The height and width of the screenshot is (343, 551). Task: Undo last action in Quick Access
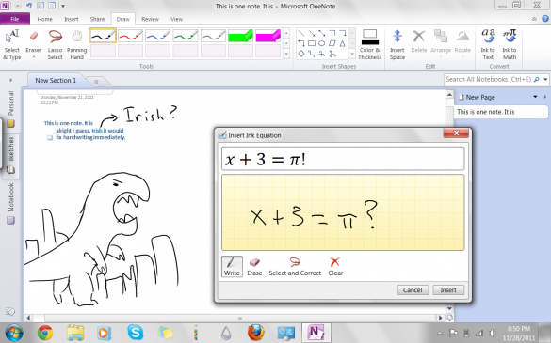(29, 6)
